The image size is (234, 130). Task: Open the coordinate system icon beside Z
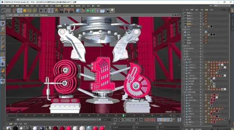tap(56, 10)
